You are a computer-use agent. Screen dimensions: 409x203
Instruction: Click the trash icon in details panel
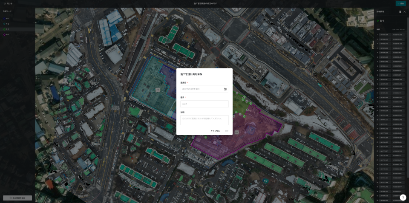[400, 11]
